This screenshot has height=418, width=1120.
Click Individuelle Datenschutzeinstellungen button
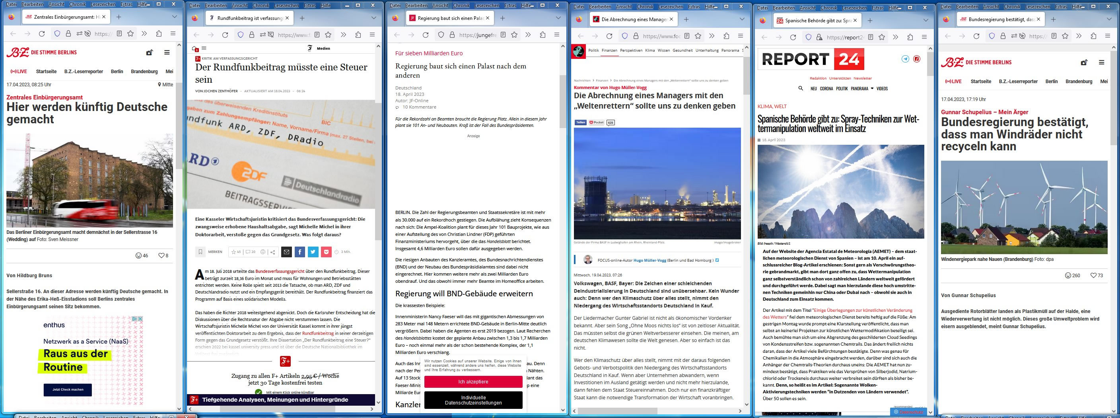pyautogui.click(x=473, y=400)
